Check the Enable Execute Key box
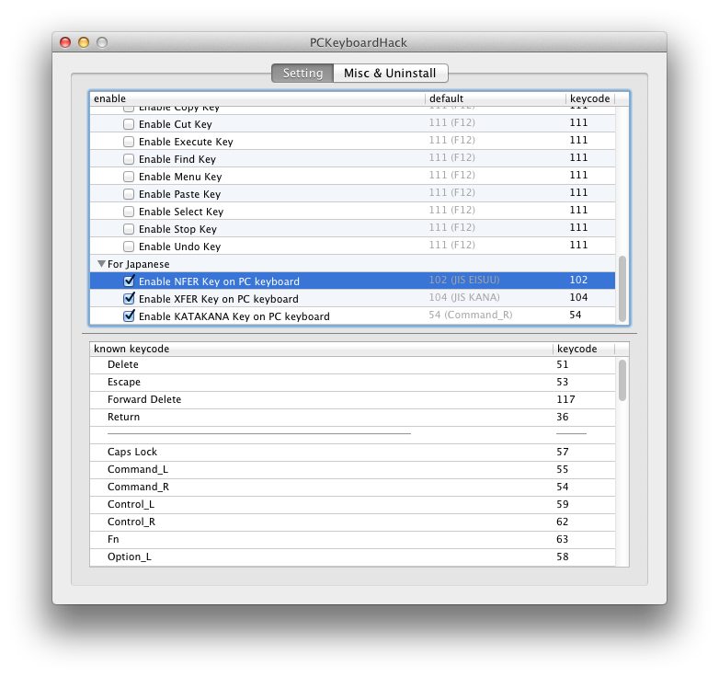Screen dimensions: 719x677 (x=129, y=142)
